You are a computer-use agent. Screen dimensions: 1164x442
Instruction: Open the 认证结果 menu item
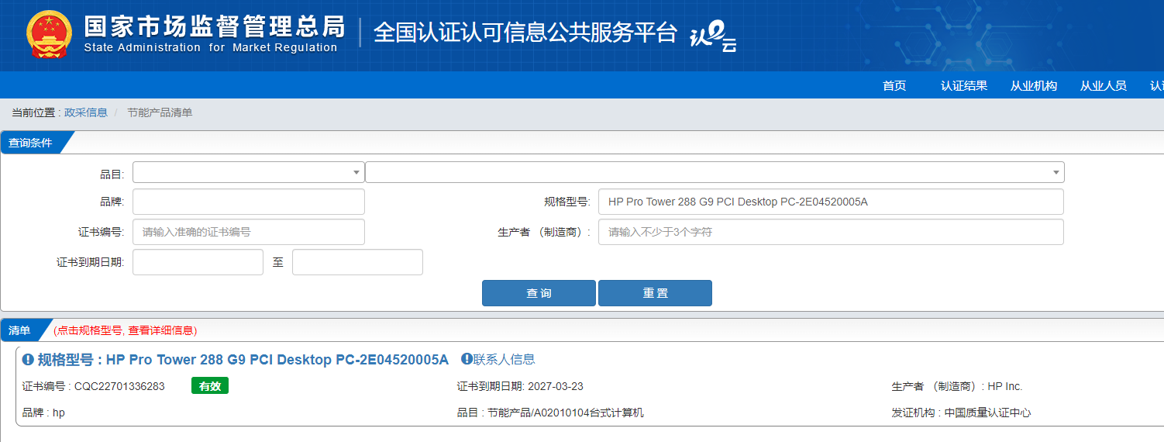964,85
